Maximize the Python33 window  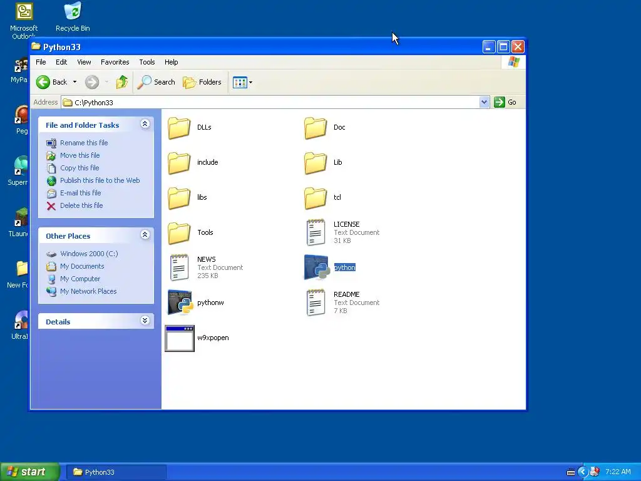point(504,47)
